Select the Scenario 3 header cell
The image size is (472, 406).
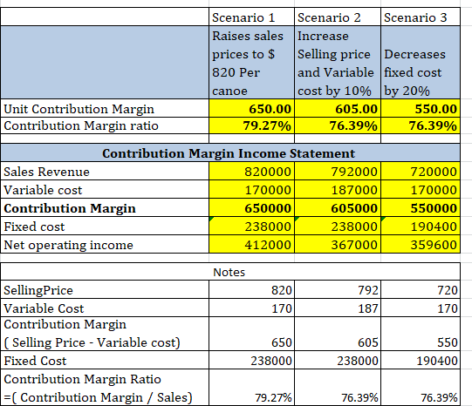(x=421, y=17)
